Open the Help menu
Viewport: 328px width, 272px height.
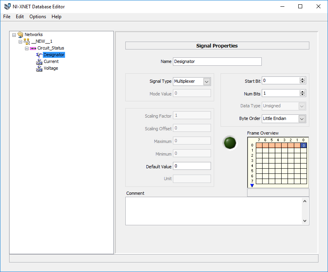tap(56, 17)
